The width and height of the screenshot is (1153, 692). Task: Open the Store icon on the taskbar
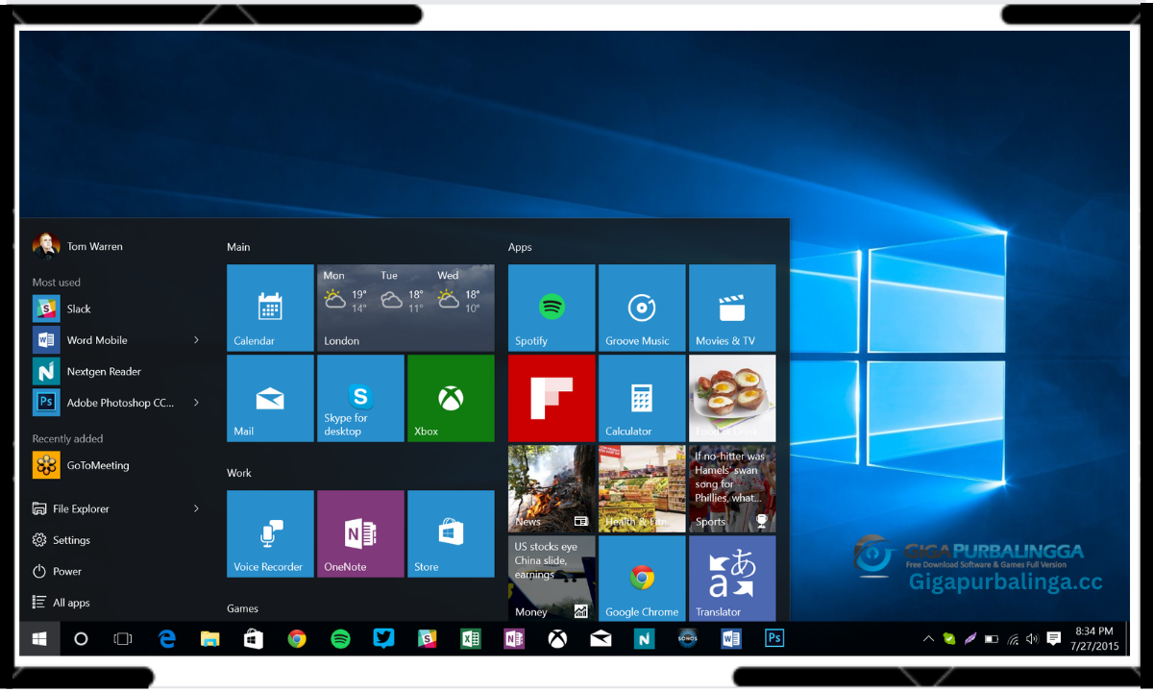click(x=254, y=638)
